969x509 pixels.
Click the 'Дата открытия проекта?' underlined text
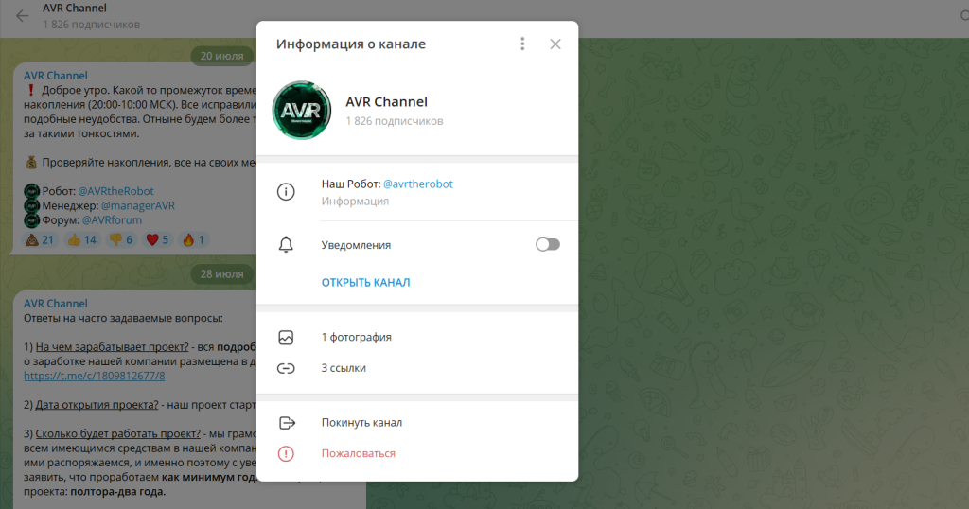(x=97, y=405)
